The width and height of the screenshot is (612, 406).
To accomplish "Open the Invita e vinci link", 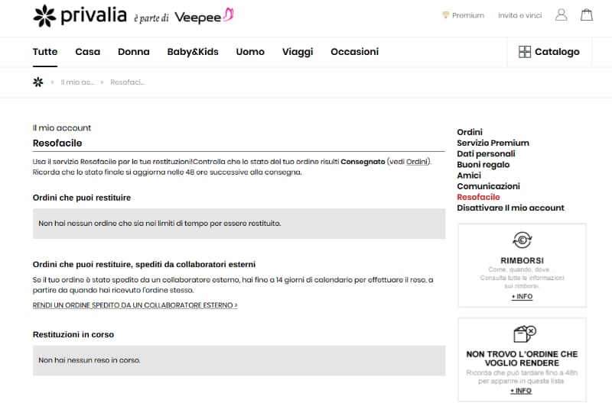I will pyautogui.click(x=519, y=15).
